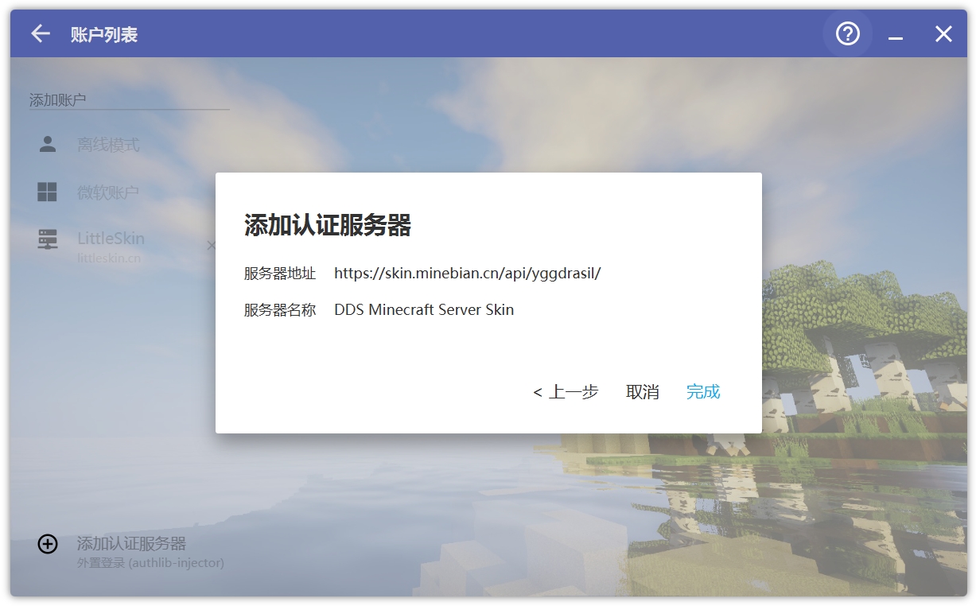This screenshot has width=976, height=606.
Task: Click 完成 to finish adding the server
Action: [703, 392]
